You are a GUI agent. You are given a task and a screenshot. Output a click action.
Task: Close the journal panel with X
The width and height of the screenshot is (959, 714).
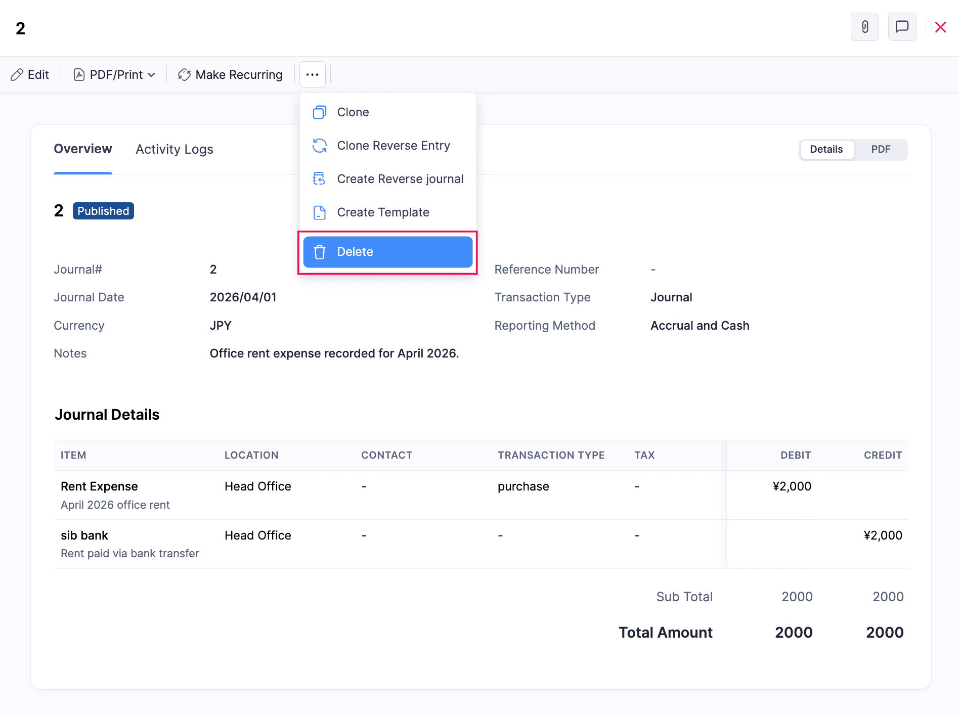pyautogui.click(x=940, y=27)
